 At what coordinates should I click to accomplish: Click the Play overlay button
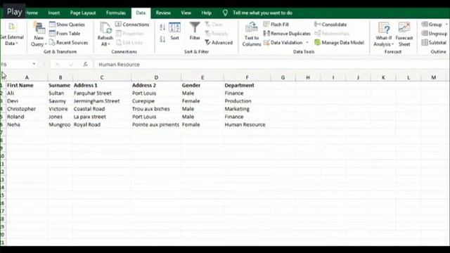tap(14, 12)
